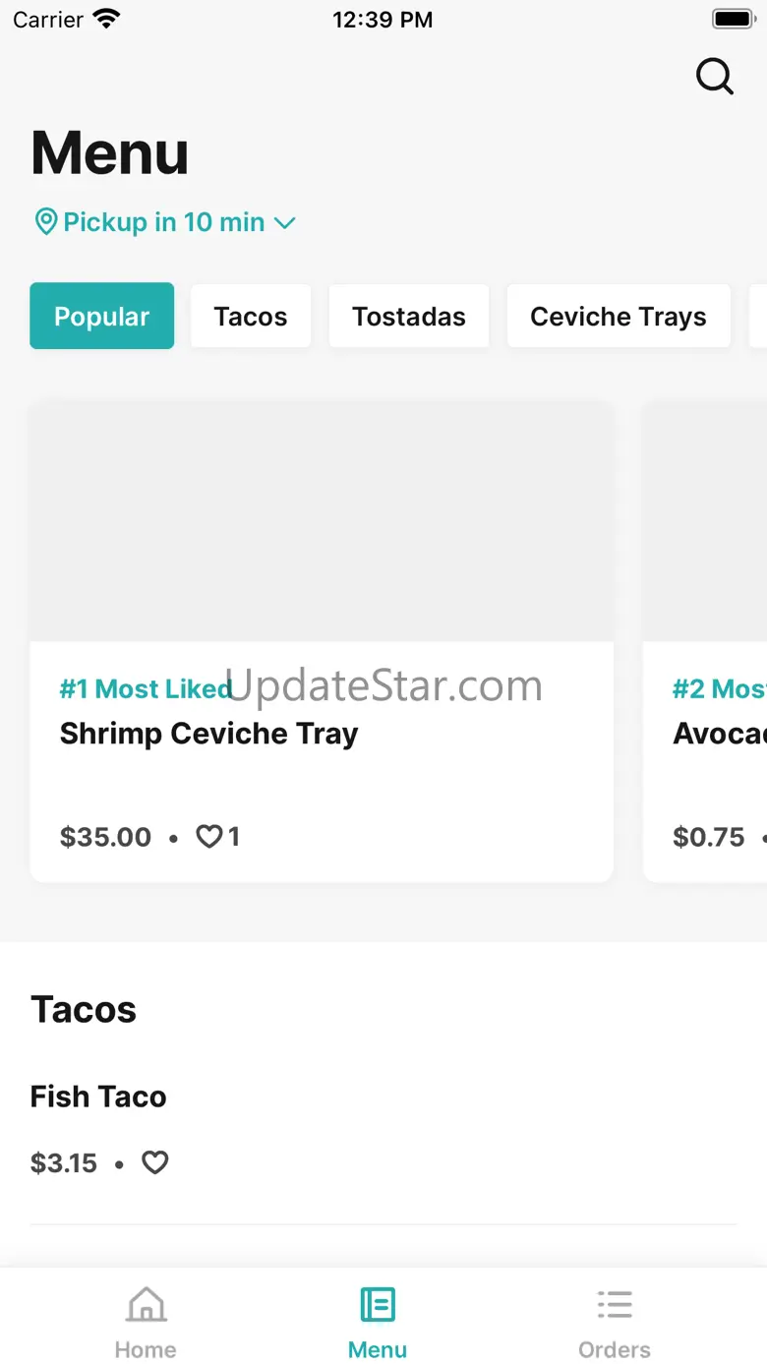
Task: Jump to the Ceviche Trays category
Action: tap(619, 317)
